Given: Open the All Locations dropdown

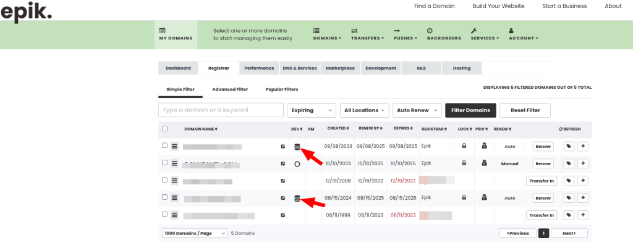Looking at the screenshot, I should tap(365, 110).
